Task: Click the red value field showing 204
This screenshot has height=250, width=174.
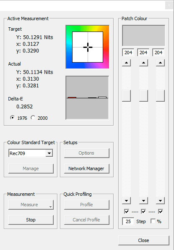Action: tap(128, 53)
